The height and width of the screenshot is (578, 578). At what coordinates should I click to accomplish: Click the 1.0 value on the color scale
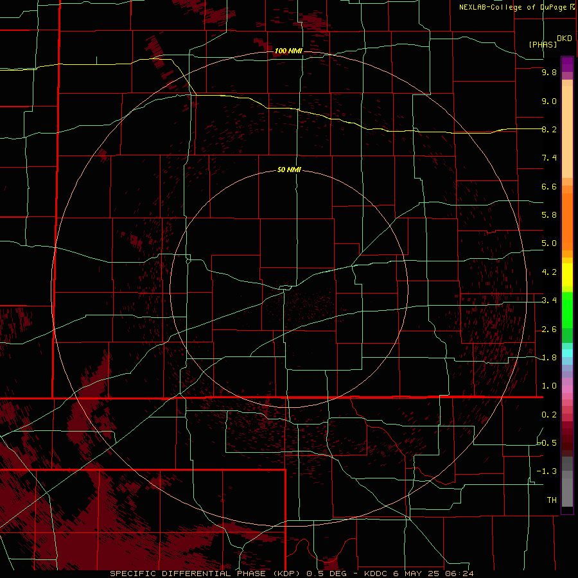(x=549, y=386)
